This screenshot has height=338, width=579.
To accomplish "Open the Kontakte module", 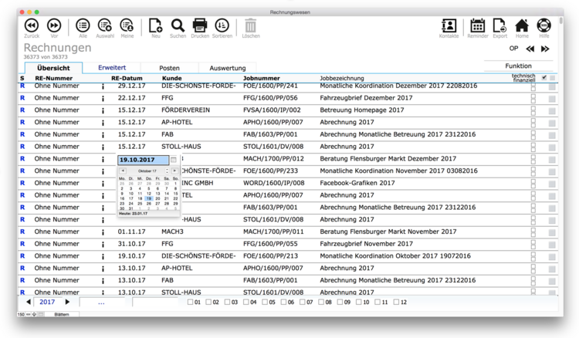I will (449, 25).
